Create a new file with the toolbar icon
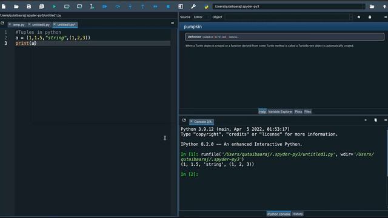Screen dimensions: 388x218 [x=4, y=7]
